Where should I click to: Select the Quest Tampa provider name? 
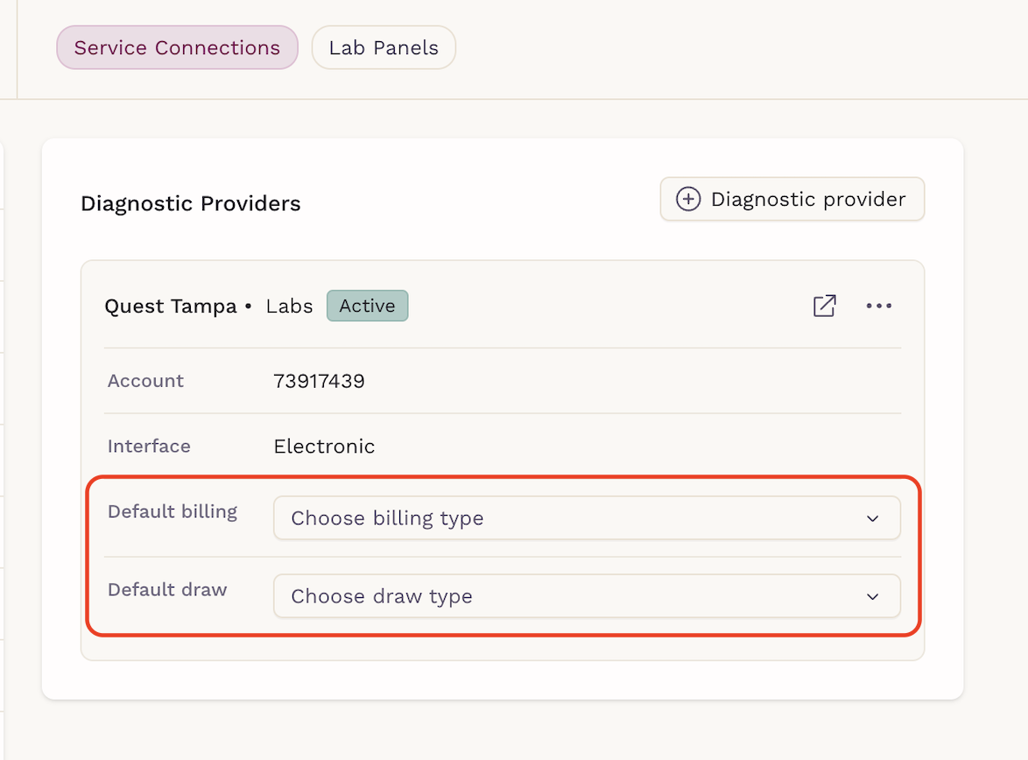click(171, 306)
